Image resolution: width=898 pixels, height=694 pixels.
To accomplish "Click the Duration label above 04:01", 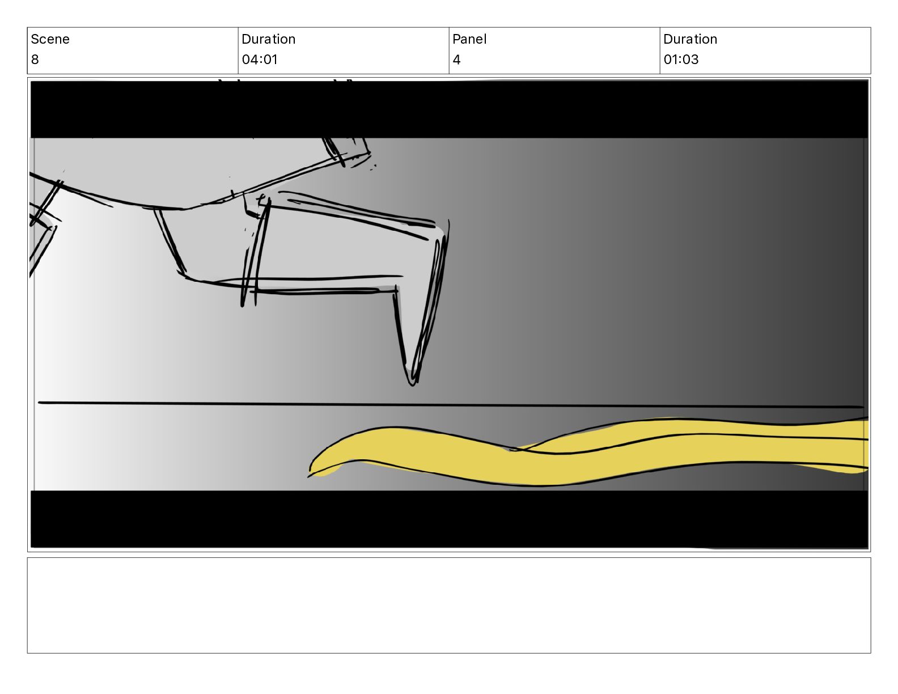I will pyautogui.click(x=268, y=39).
